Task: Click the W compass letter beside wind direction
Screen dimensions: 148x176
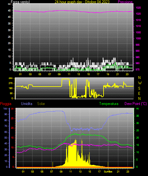Action: point(140,83)
